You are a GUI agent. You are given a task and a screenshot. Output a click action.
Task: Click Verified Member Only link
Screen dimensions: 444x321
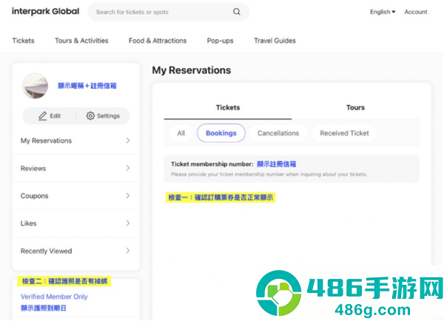point(54,297)
